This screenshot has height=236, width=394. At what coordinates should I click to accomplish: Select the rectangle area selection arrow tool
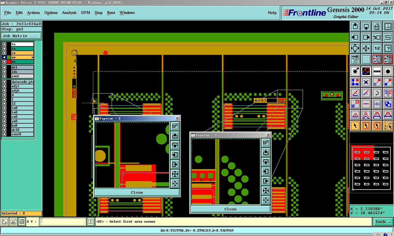click(366, 126)
